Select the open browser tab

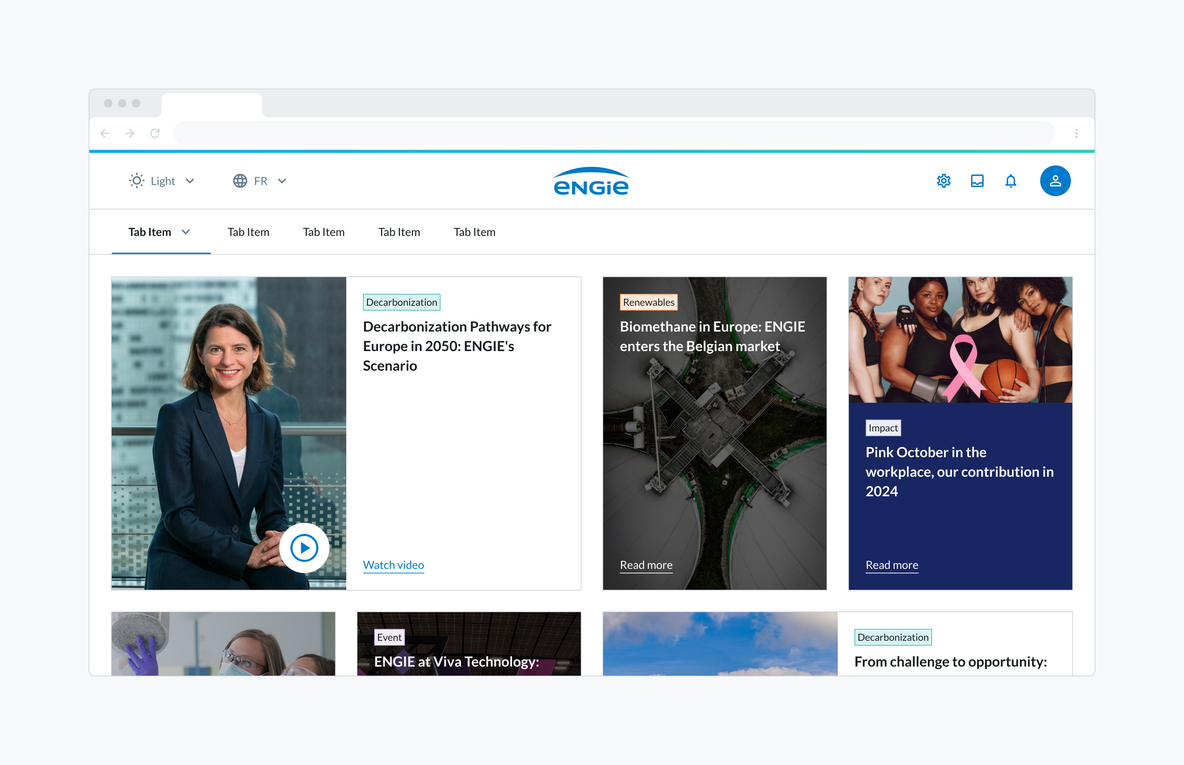pos(212,105)
